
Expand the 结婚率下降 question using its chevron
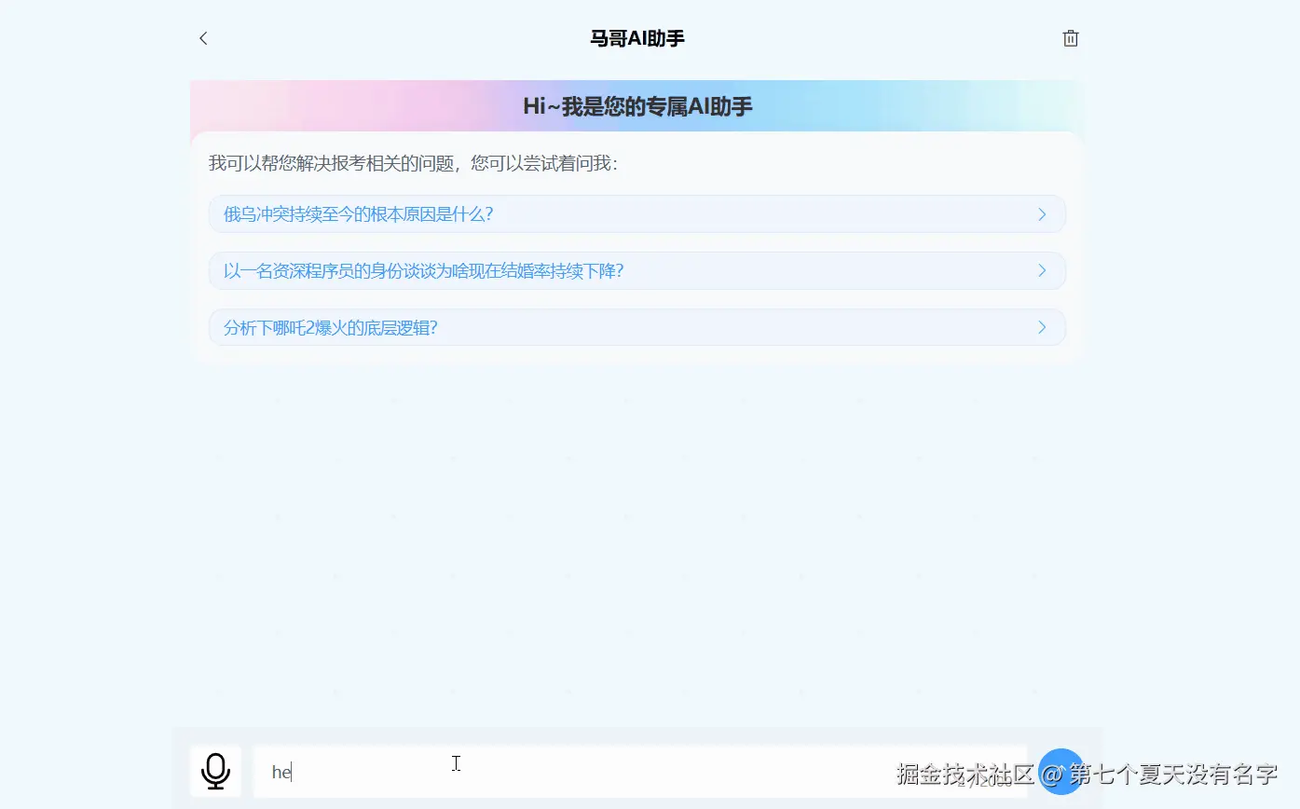[x=1042, y=270]
